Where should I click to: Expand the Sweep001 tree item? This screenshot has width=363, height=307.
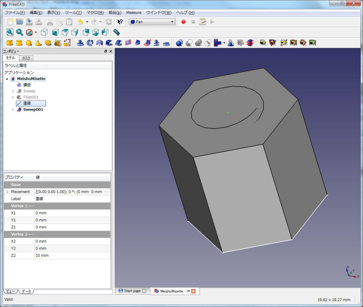pyautogui.click(x=13, y=109)
